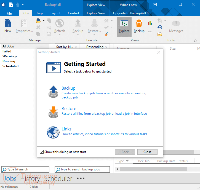Image resolution: width=200 pixels, height=190 pixels.
Task: Click the New job icon in the ribbon
Action: point(8,23)
